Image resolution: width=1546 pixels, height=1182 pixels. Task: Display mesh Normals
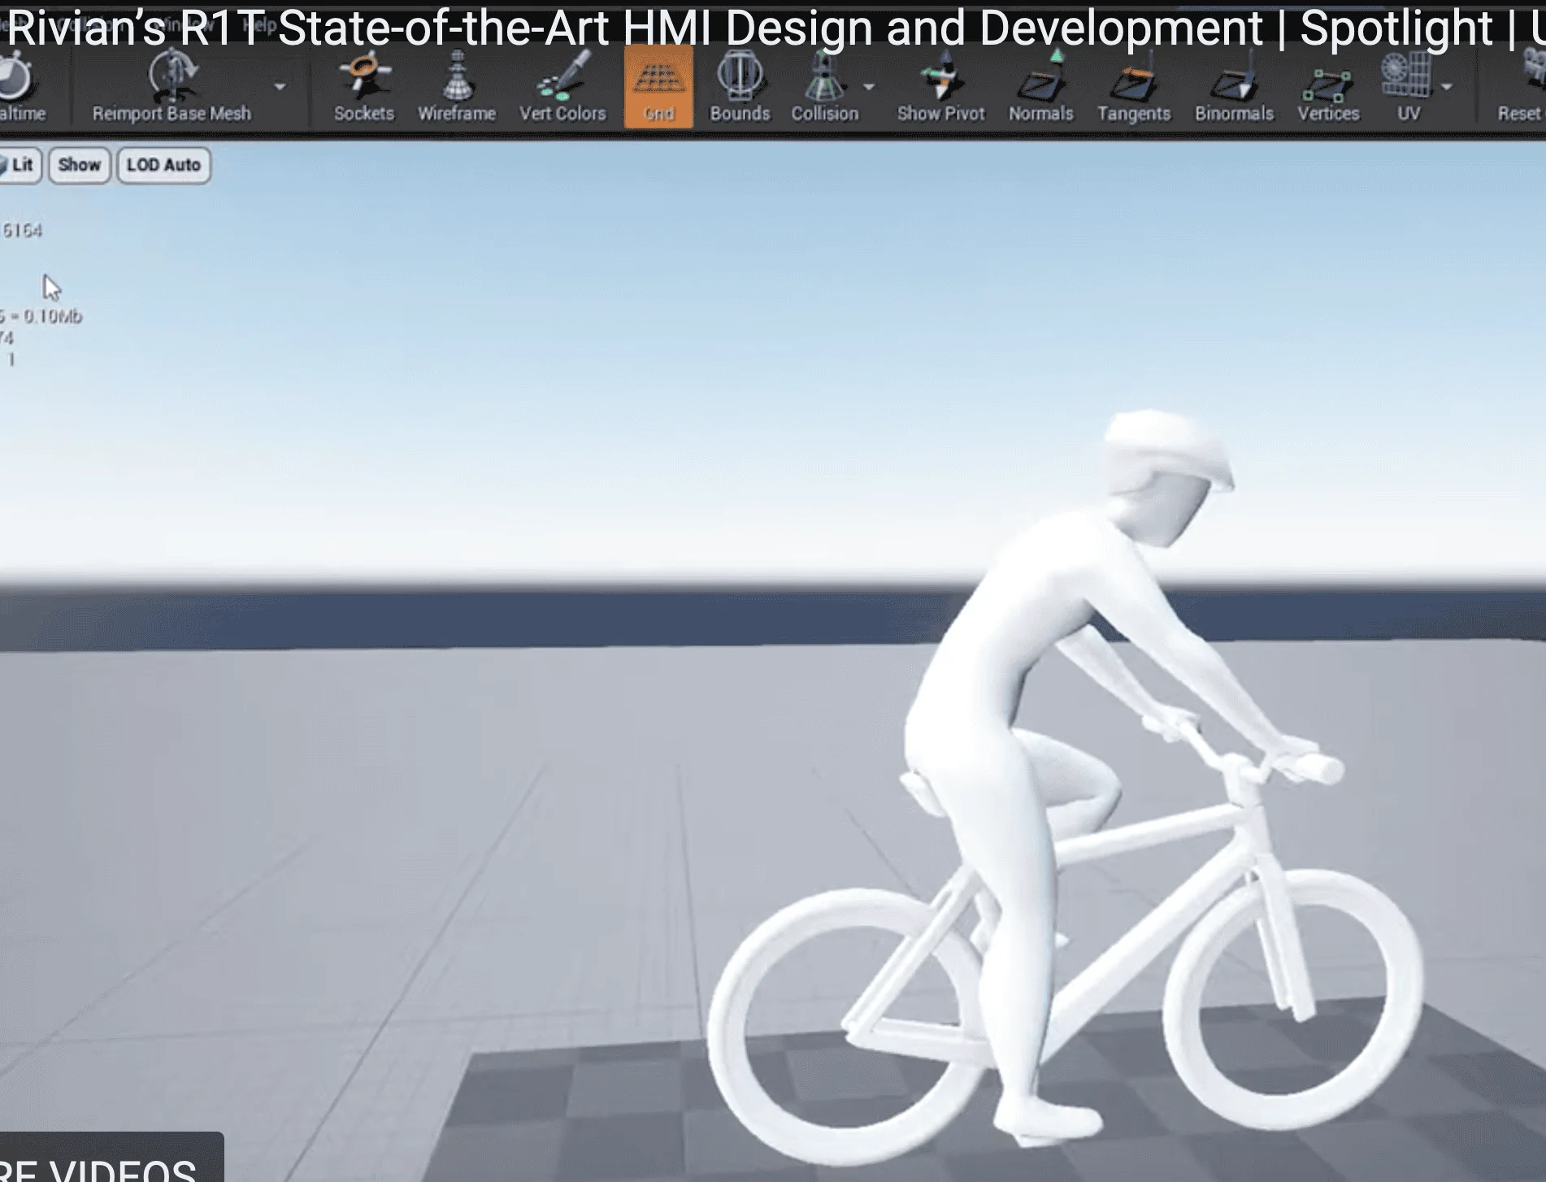[1040, 86]
